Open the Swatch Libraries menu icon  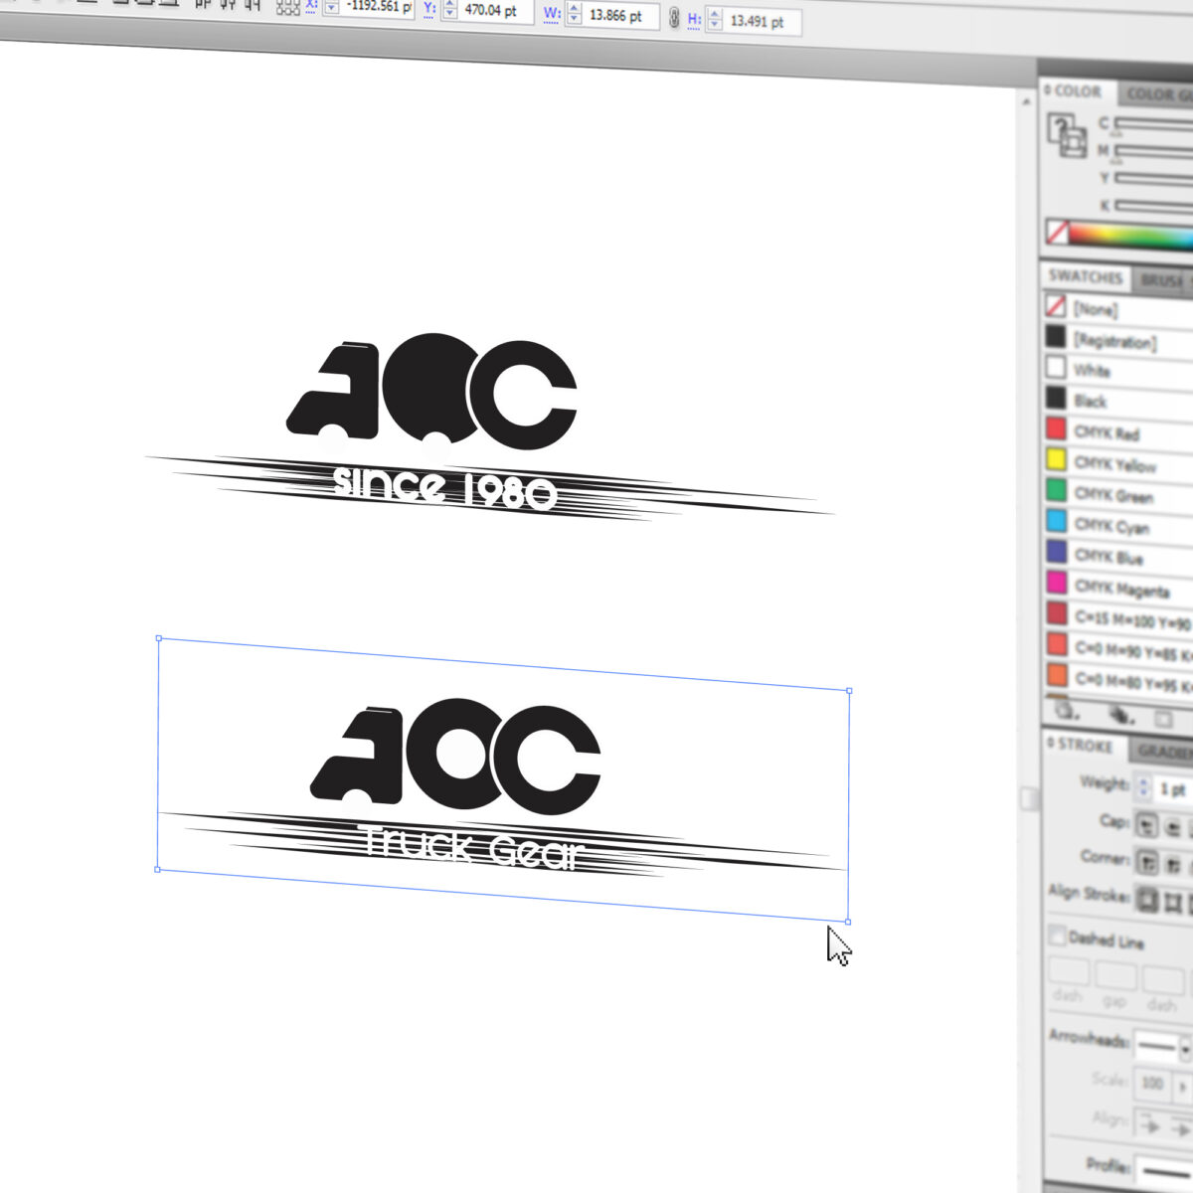(1066, 710)
